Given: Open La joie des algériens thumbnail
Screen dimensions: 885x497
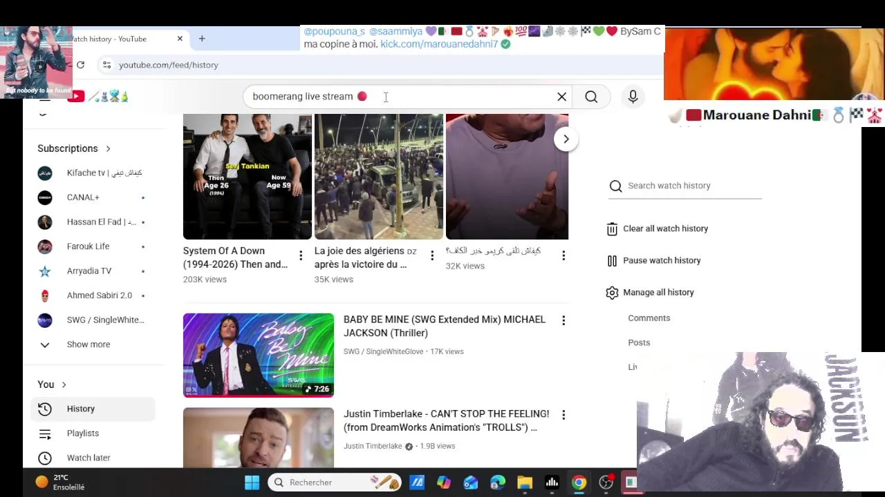Looking at the screenshot, I should point(379,177).
